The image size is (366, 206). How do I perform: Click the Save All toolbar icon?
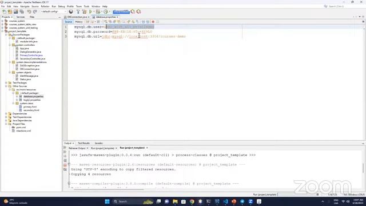(x=22, y=11)
